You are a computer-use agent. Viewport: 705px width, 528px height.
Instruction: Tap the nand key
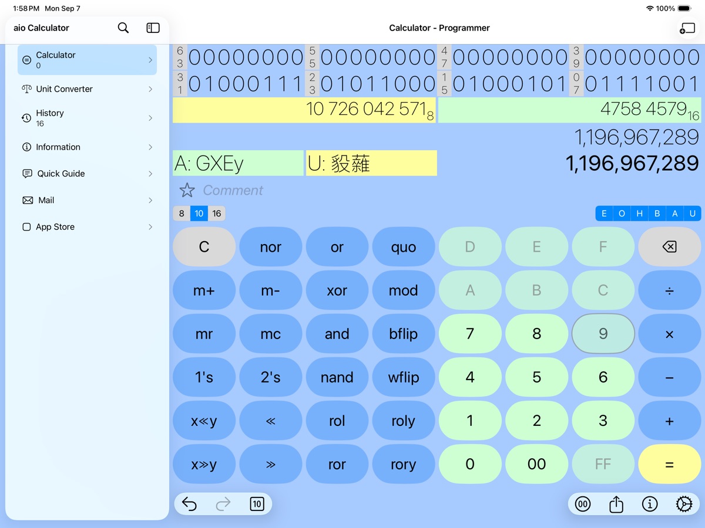(x=337, y=377)
